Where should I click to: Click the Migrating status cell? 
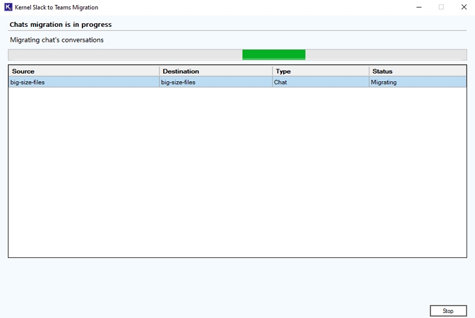point(417,82)
